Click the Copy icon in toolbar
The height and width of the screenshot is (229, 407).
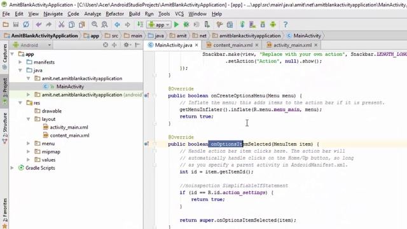click(x=72, y=25)
